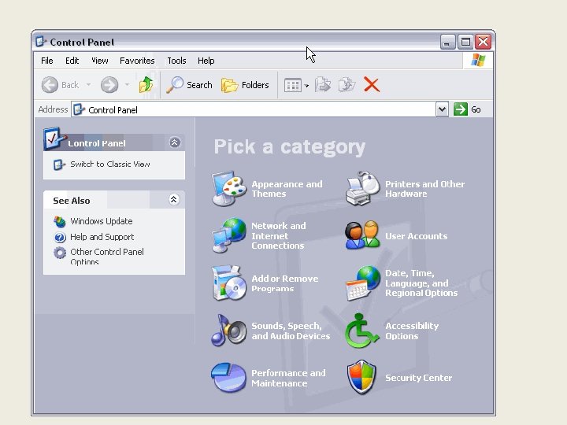Viewport: 567px width, 425px height.
Task: Click the Windows flag logo throbber
Action: point(478,61)
